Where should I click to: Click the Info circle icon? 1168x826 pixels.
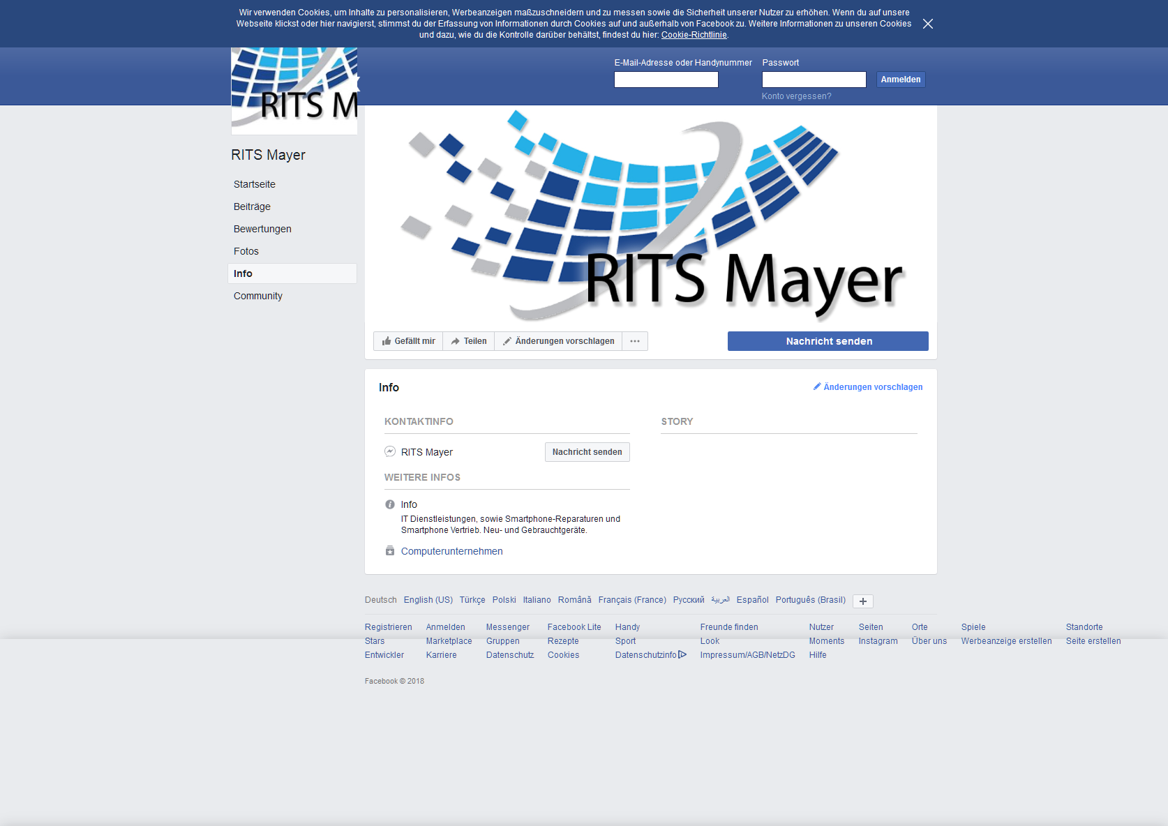(x=390, y=504)
